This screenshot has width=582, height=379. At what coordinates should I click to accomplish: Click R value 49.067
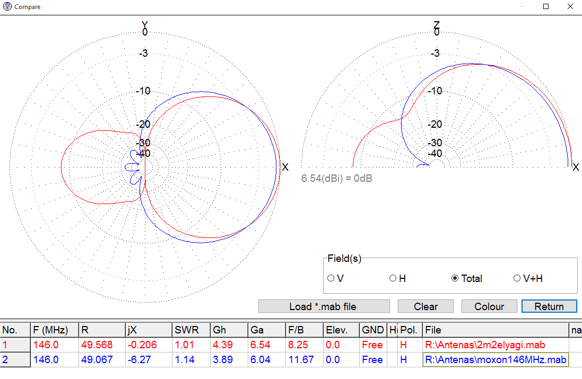point(102,359)
